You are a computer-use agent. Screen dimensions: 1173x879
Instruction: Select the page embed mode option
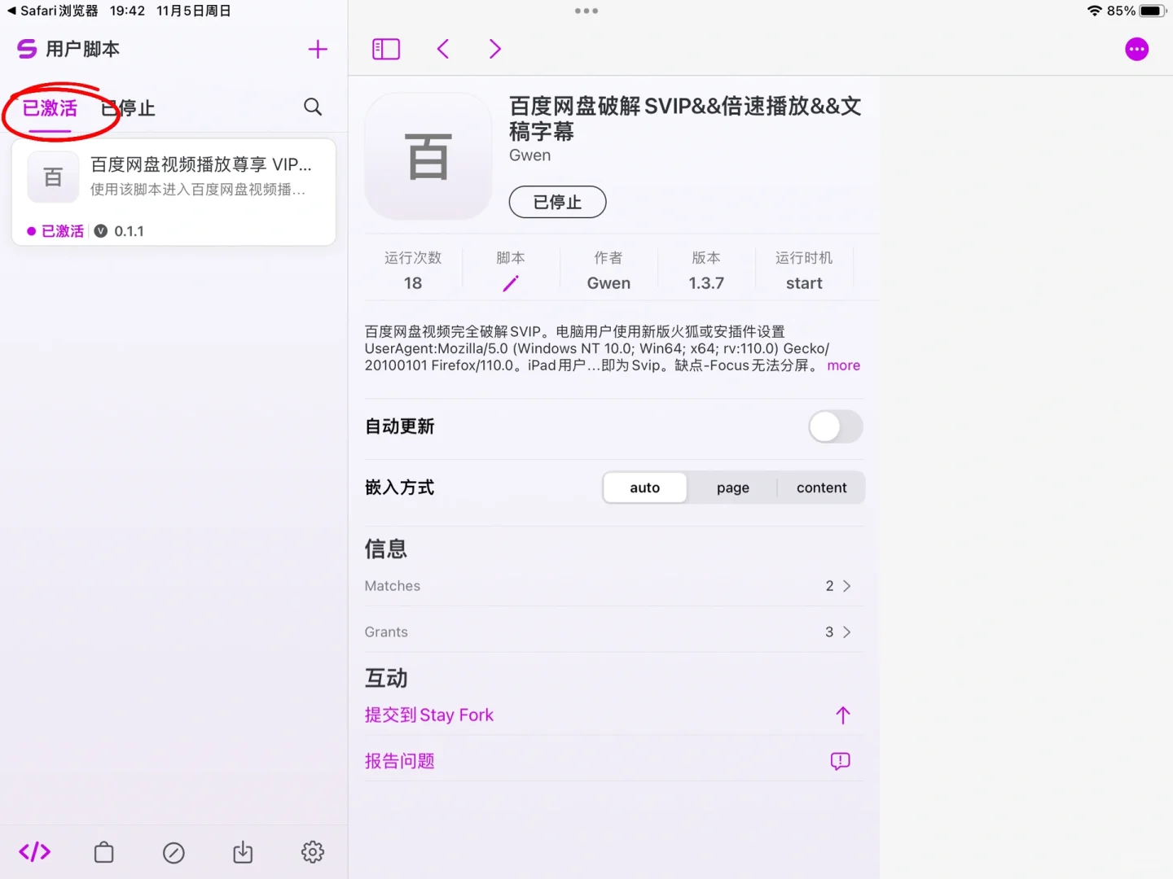coord(732,487)
